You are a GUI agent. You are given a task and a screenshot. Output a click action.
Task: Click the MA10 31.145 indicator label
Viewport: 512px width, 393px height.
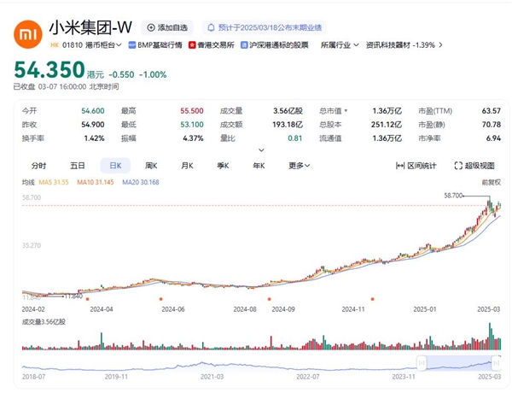[x=96, y=182]
